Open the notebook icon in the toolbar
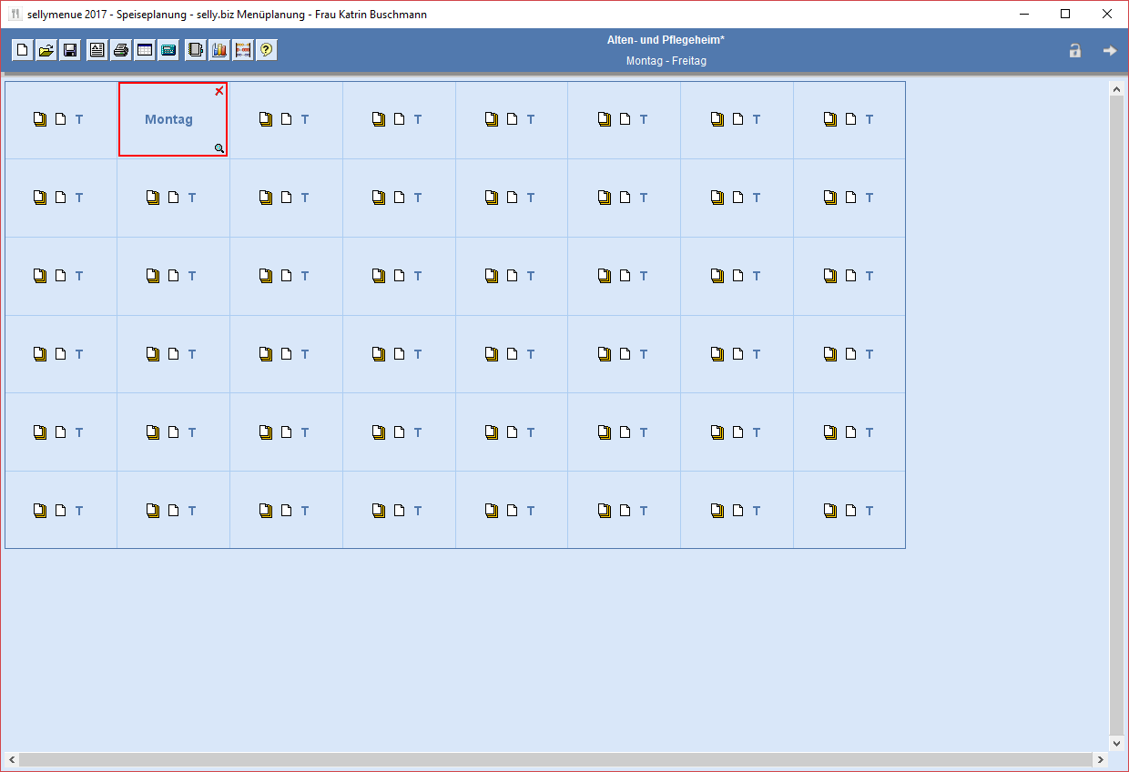The image size is (1129, 772). pyautogui.click(x=195, y=51)
